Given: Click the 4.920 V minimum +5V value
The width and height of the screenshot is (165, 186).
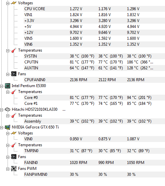Looking at the screenshot, I should tap(105, 27).
